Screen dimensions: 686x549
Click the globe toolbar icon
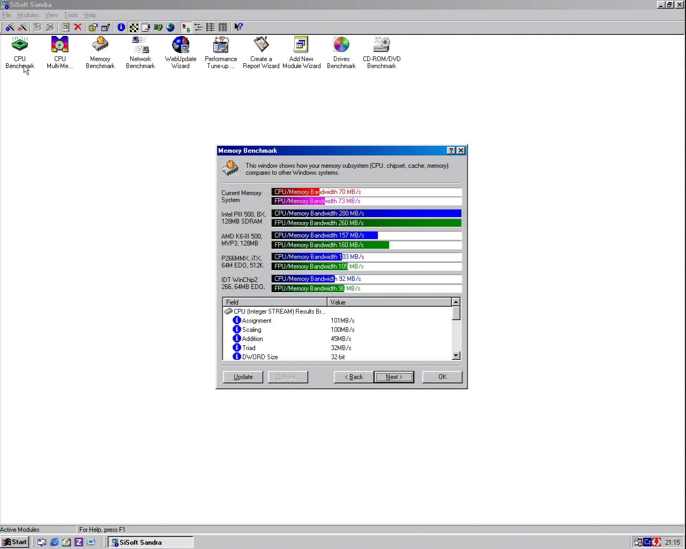[x=170, y=27]
